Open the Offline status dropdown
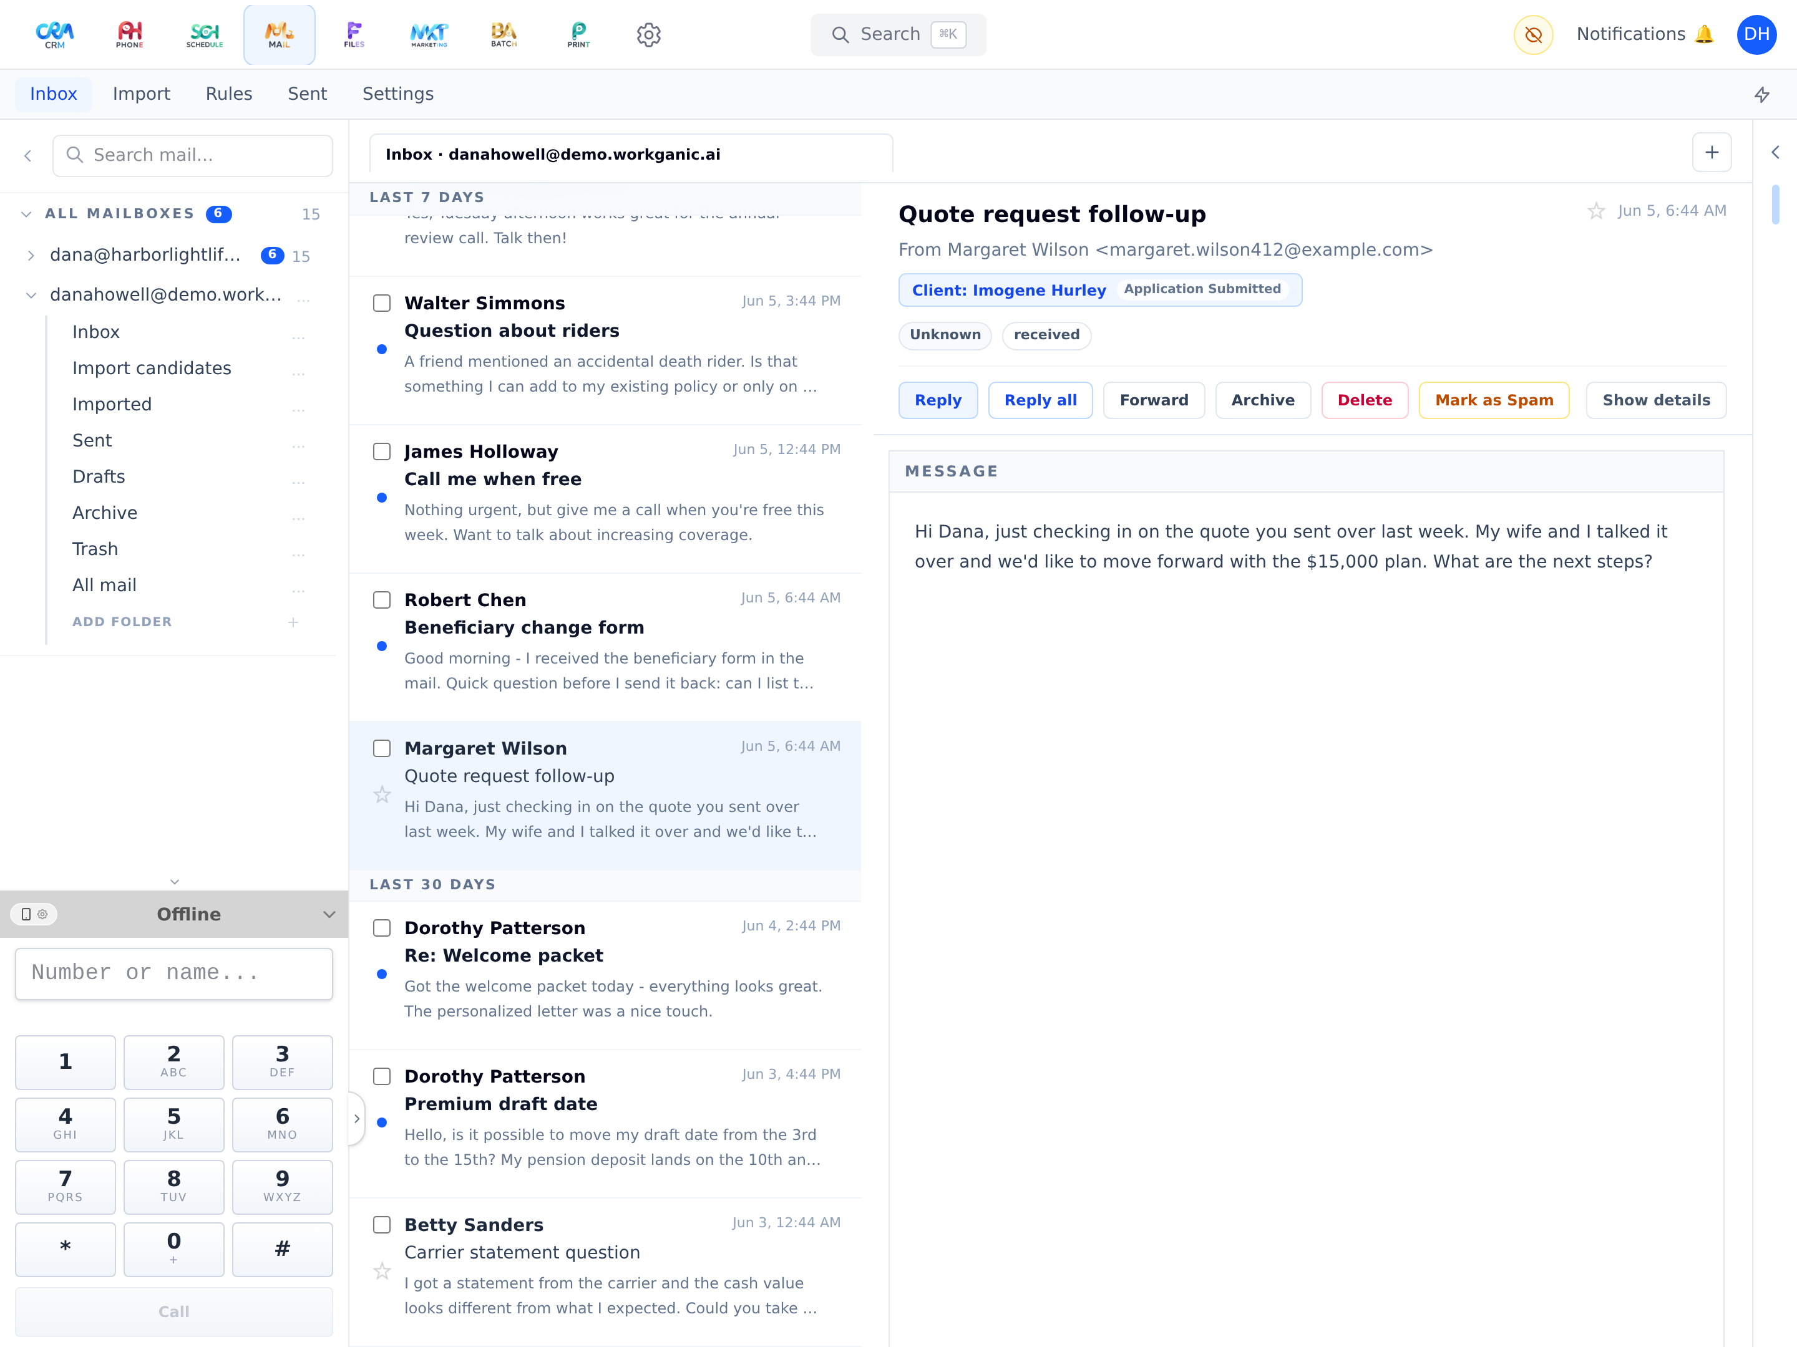1797x1347 pixels. [329, 914]
